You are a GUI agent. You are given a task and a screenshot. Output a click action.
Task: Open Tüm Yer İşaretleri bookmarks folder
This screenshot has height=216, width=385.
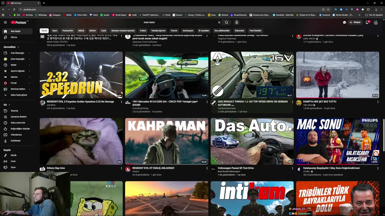(x=374, y=15)
